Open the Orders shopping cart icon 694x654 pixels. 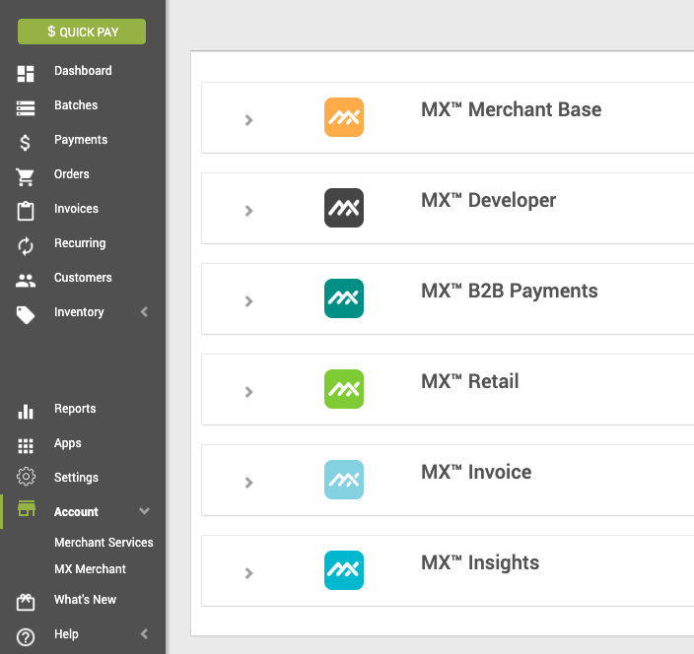26,177
